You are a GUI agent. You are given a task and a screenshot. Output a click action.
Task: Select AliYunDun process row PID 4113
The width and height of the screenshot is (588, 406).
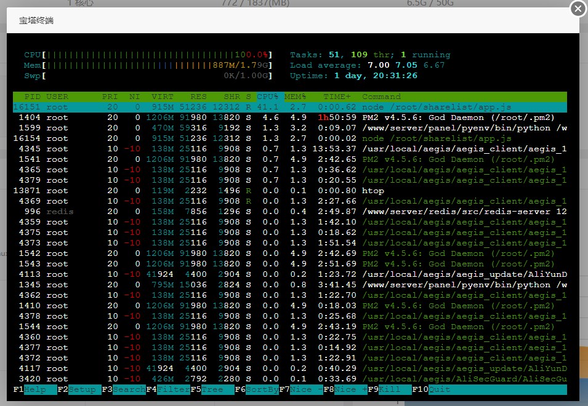[x=290, y=274]
